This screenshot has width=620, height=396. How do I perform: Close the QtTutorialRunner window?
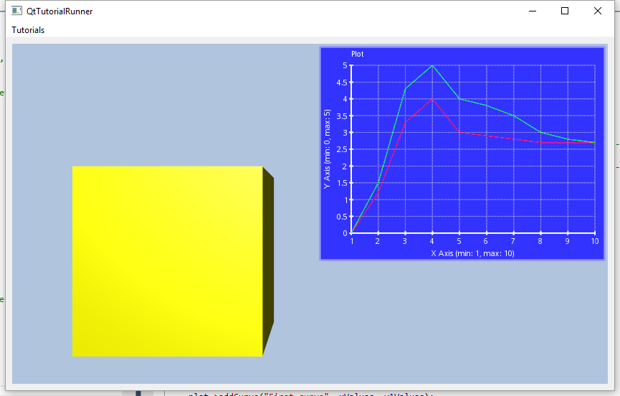598,11
